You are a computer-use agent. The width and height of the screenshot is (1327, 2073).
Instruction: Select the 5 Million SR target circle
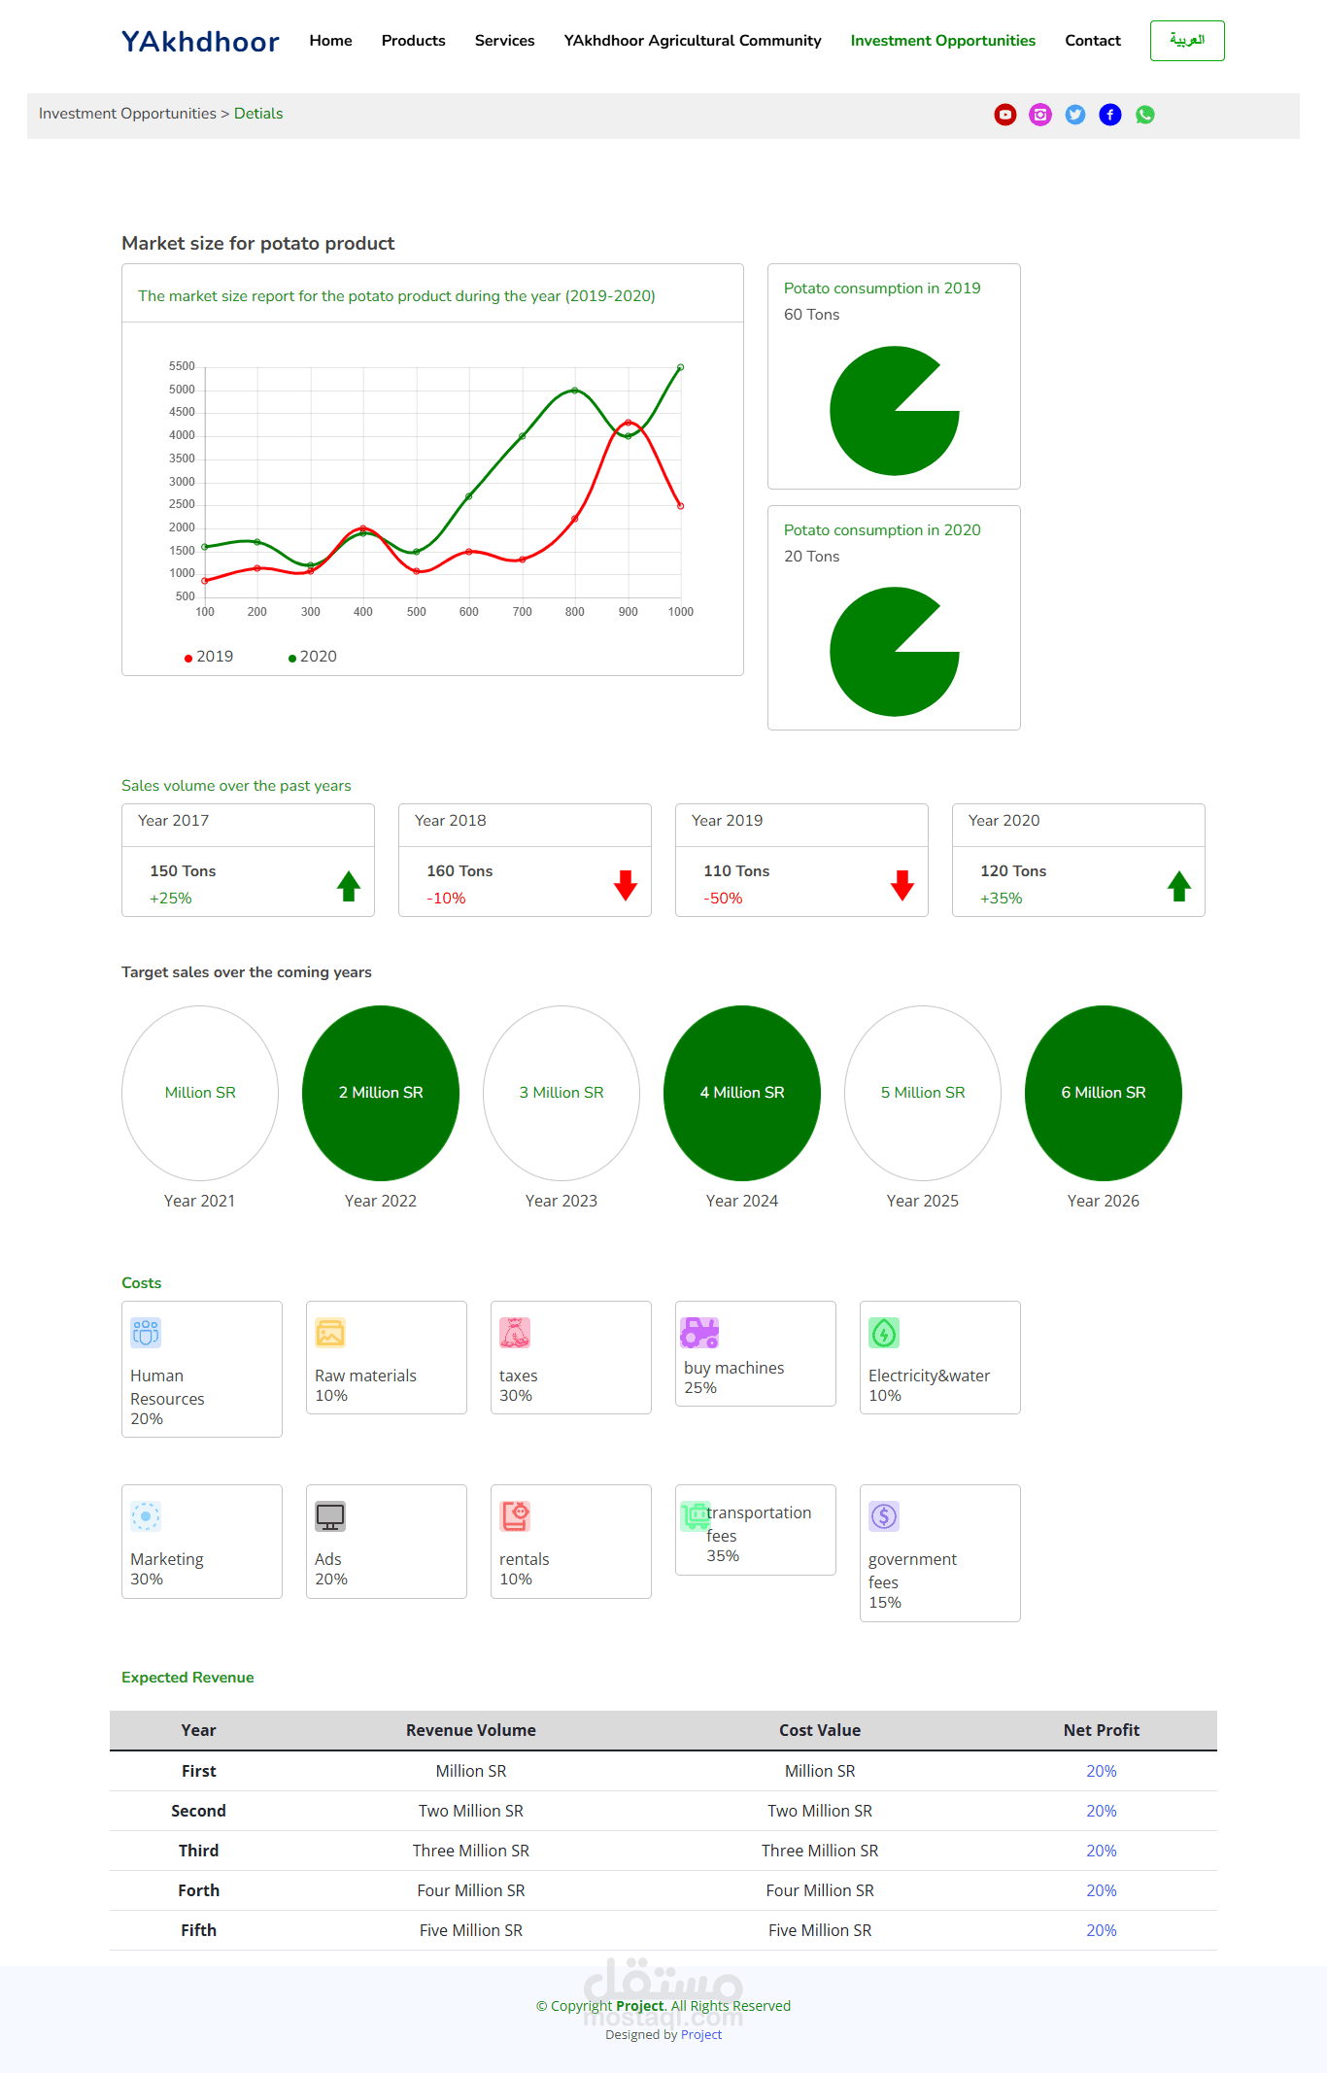coord(923,1093)
